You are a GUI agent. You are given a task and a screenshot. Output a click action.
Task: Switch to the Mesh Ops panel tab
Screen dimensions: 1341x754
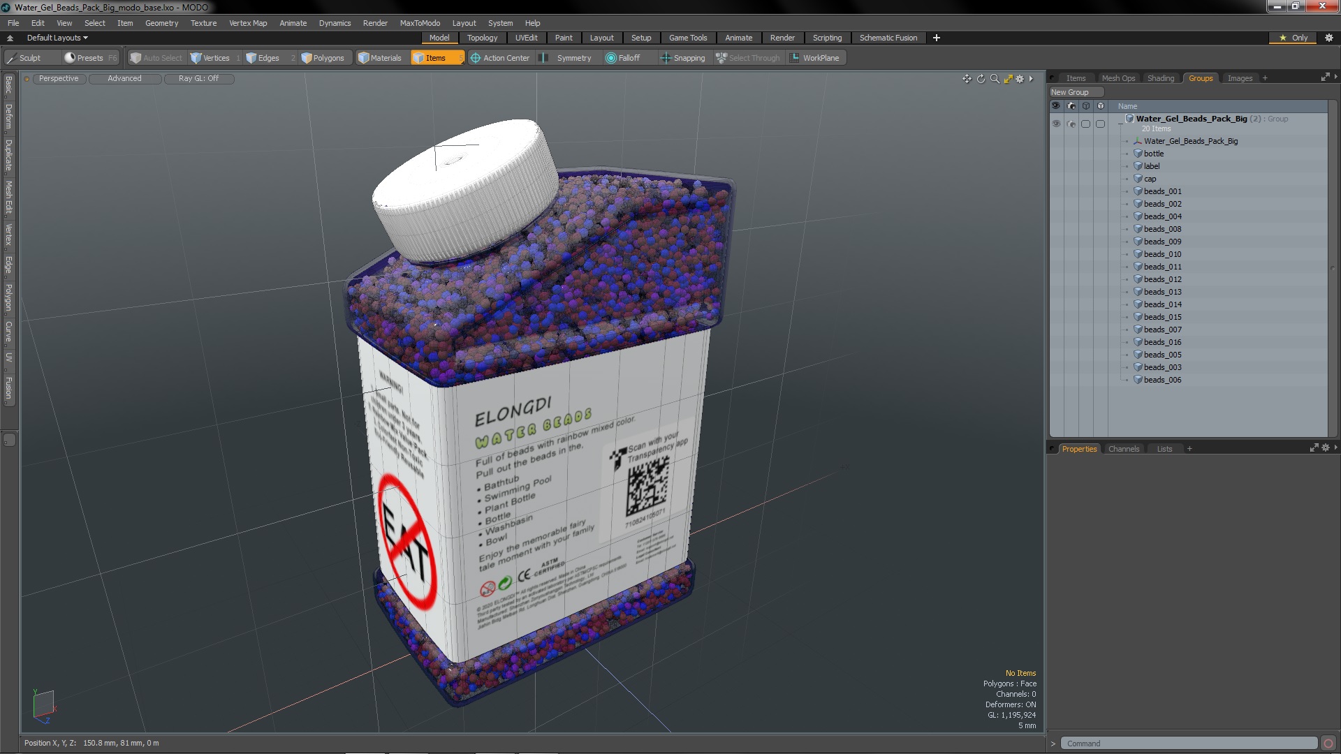tap(1118, 78)
